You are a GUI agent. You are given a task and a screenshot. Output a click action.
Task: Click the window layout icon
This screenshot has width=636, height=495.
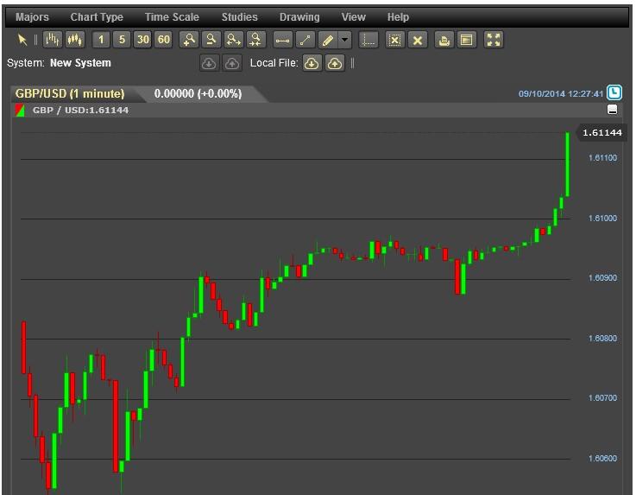pos(467,41)
